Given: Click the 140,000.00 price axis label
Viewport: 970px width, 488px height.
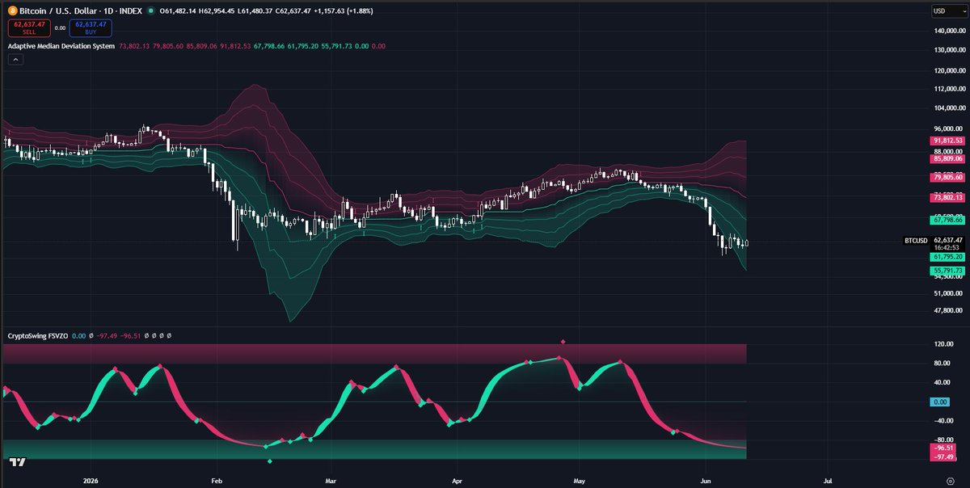Looking at the screenshot, I should (x=950, y=31).
